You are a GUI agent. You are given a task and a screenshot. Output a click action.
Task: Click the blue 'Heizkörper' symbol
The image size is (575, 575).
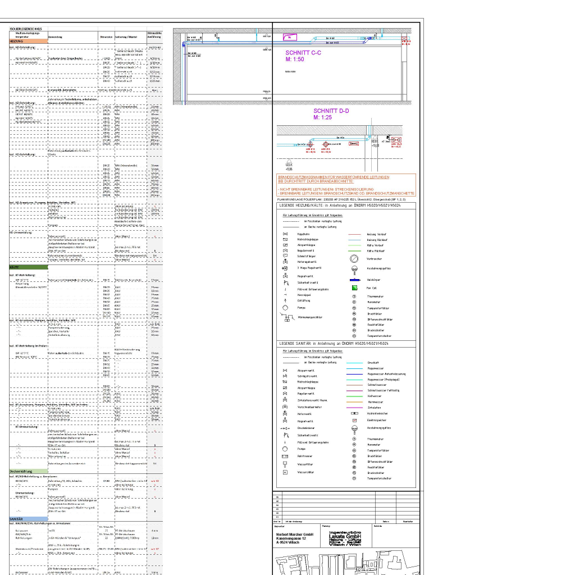pos(355,280)
